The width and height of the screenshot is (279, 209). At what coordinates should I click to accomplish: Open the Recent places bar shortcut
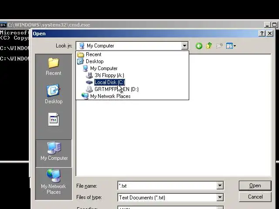[x=53, y=67]
